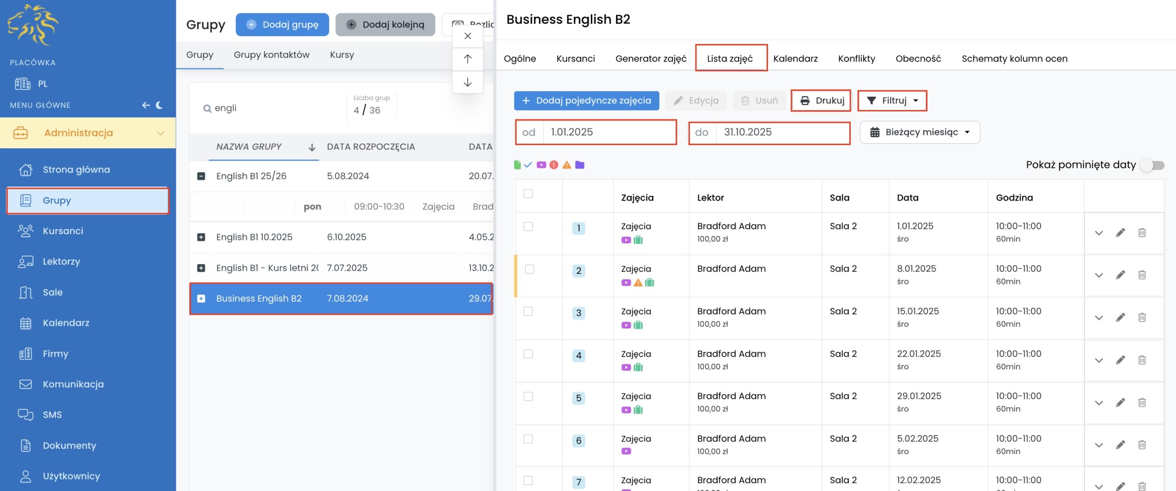Click the purple folder legend icon
This screenshot has width=1176, height=491.
point(580,165)
